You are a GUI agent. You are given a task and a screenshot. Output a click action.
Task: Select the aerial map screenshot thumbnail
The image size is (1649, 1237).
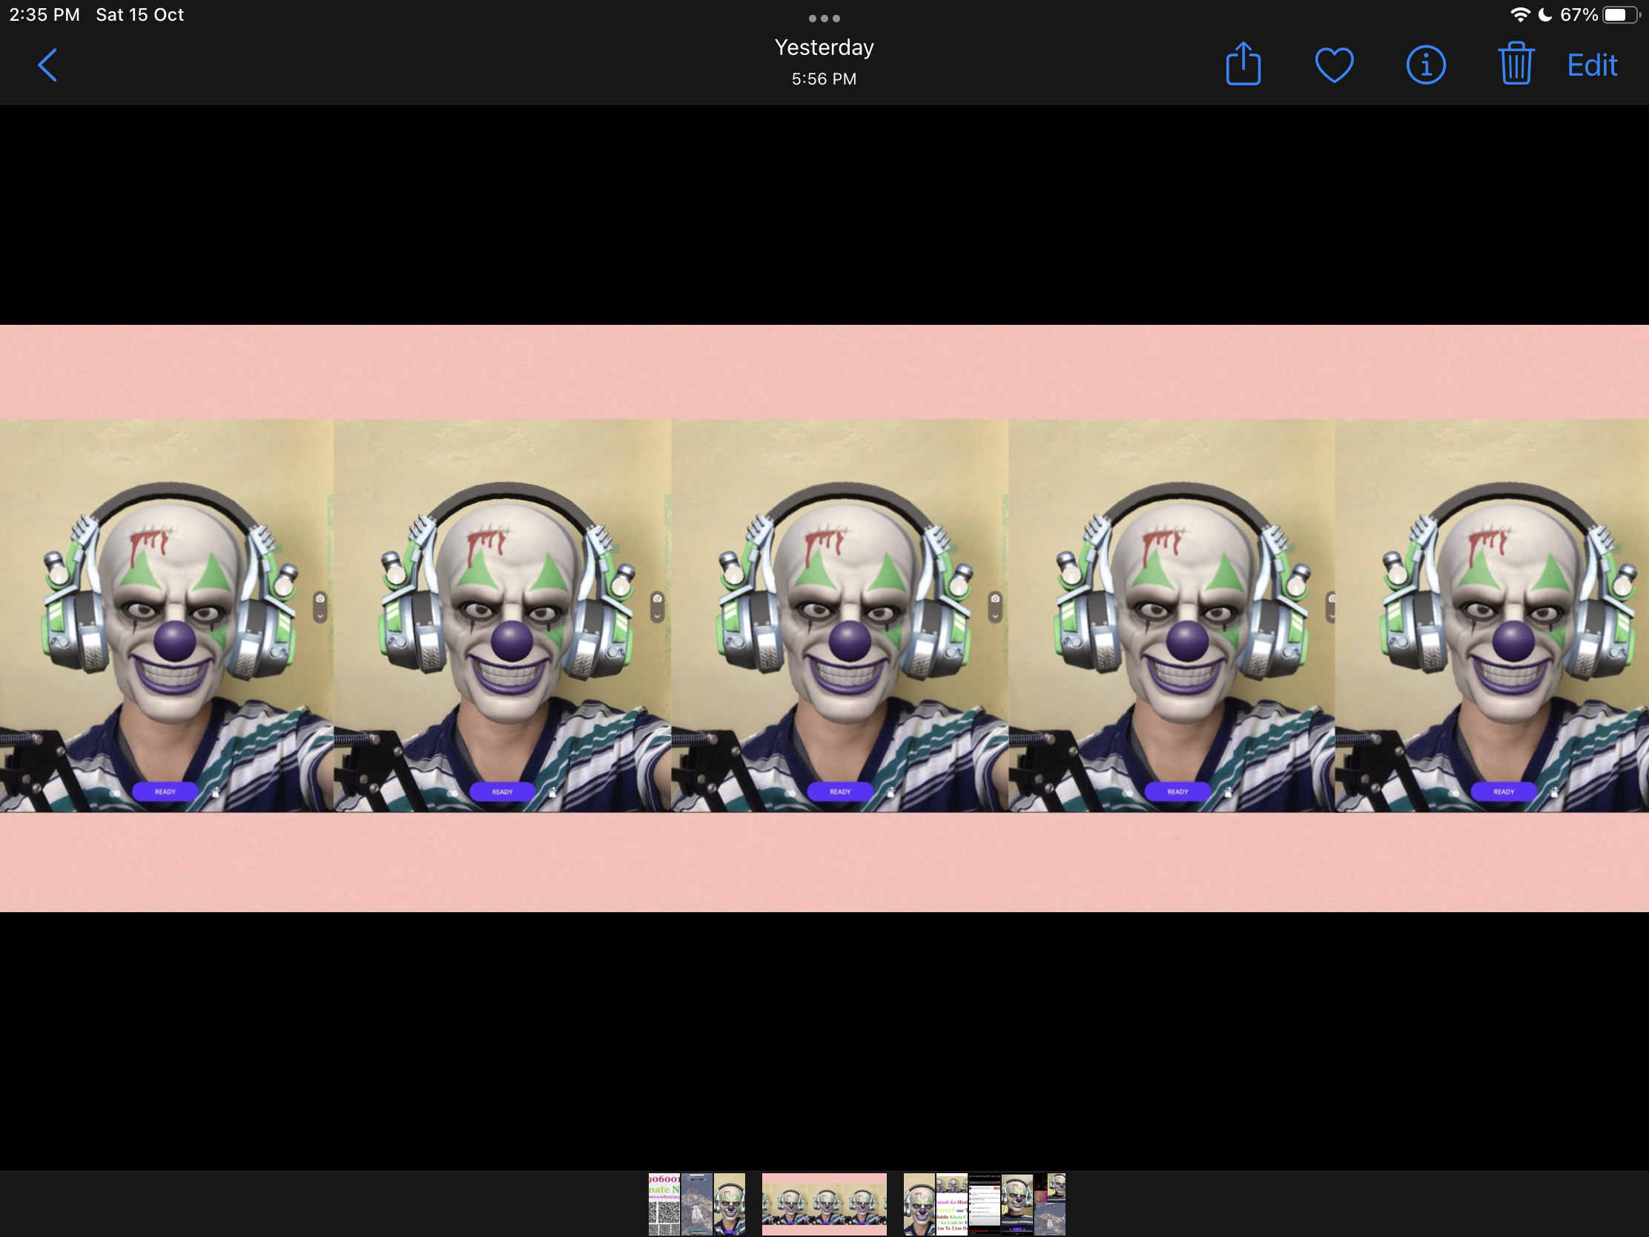[x=697, y=1204]
